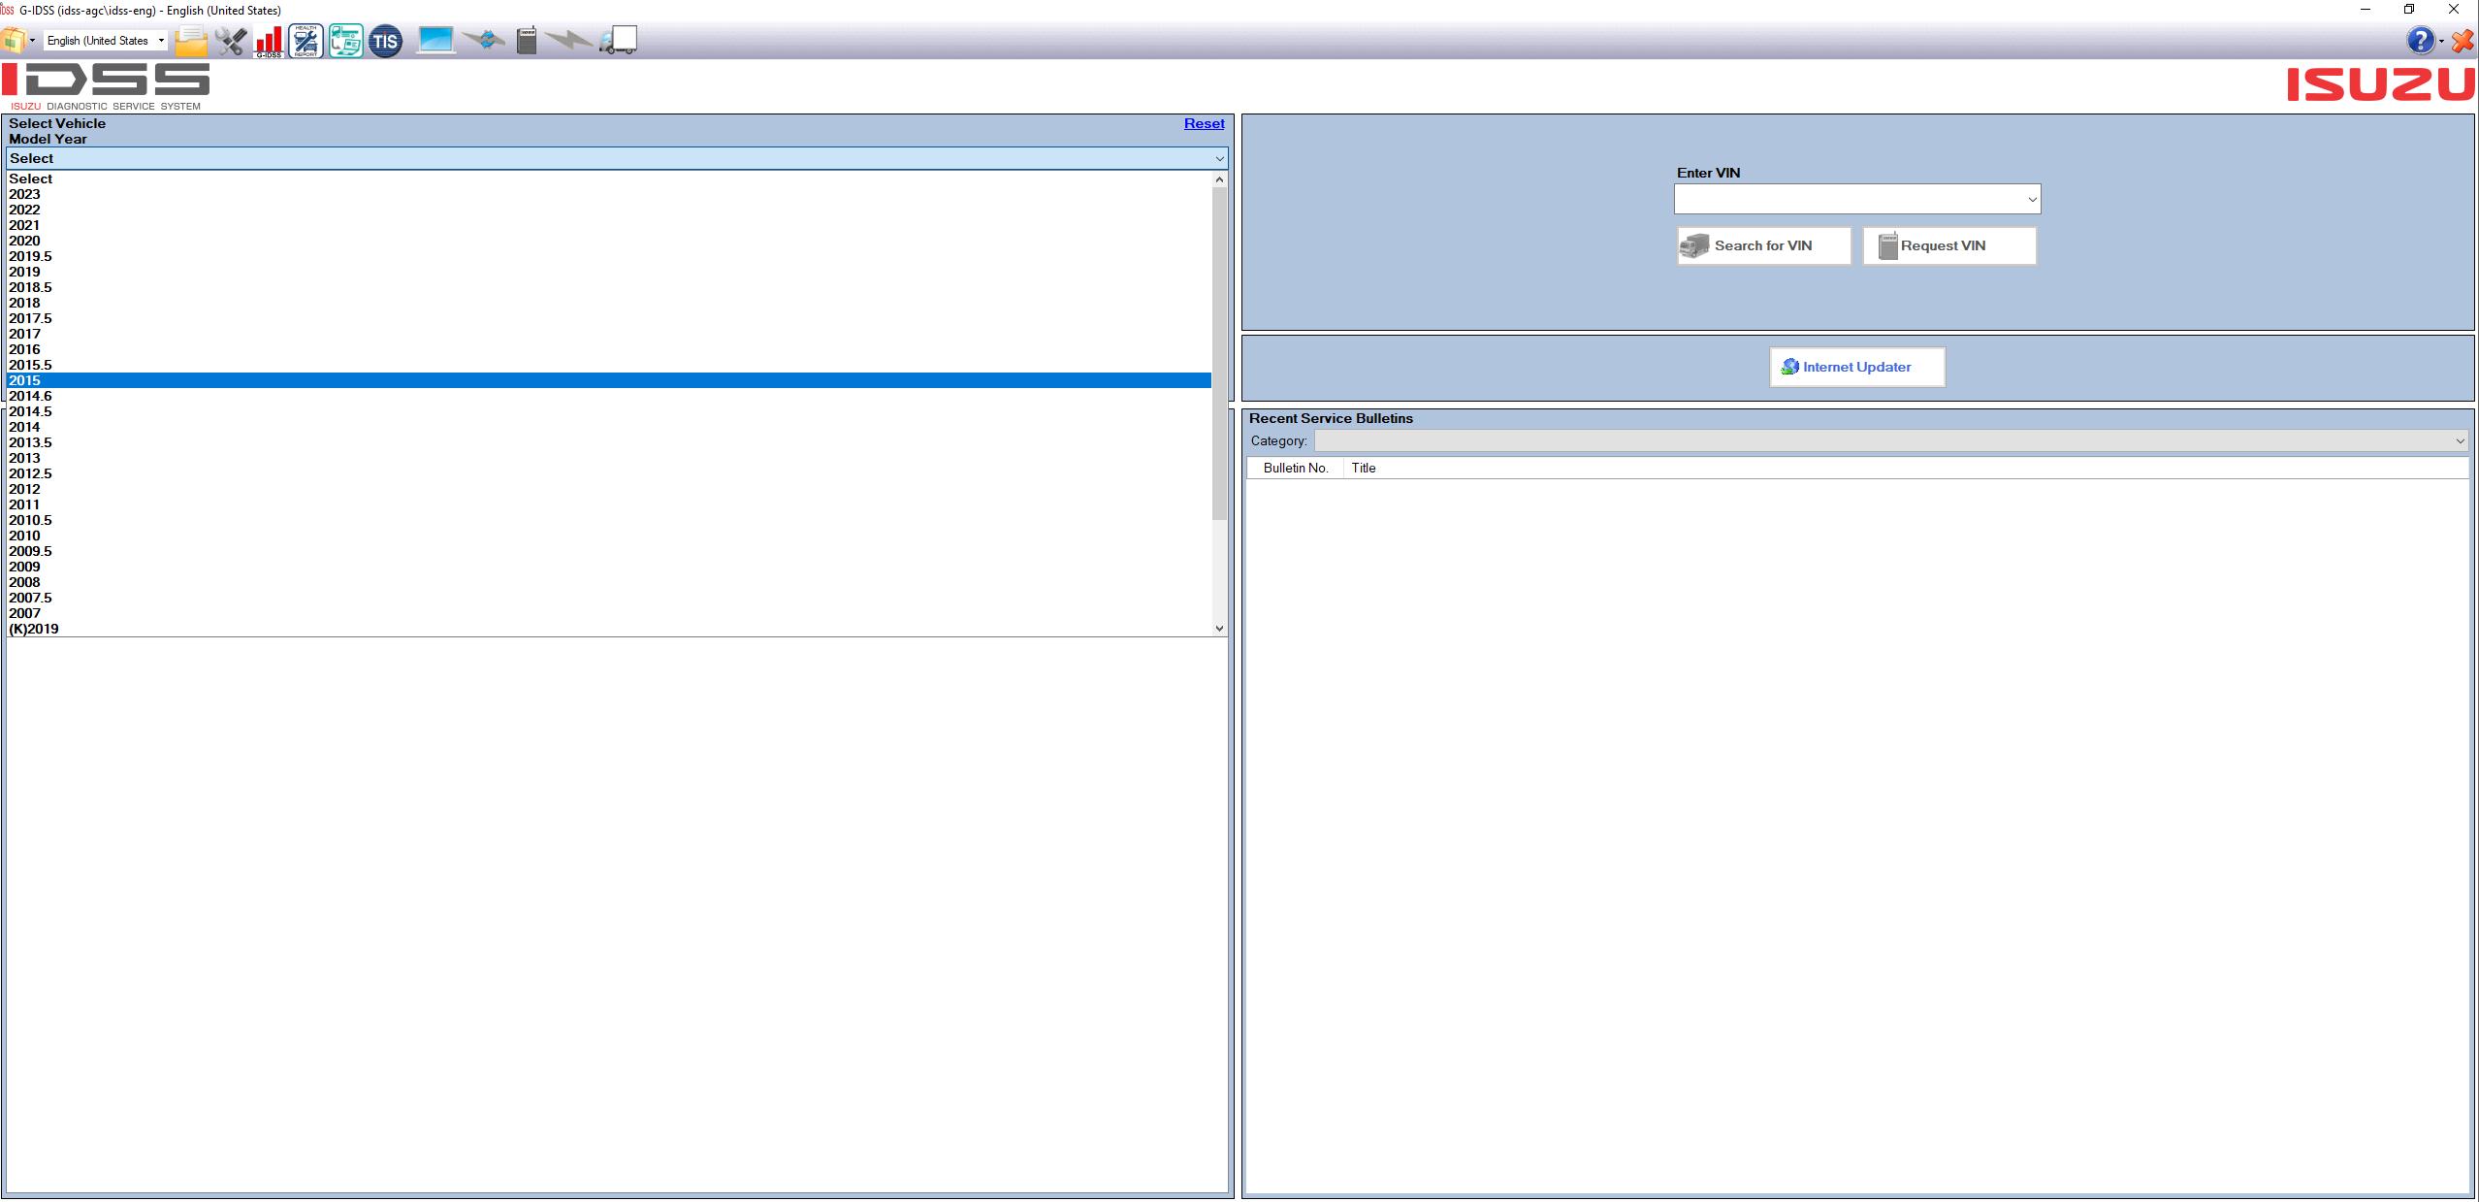The image size is (2479, 1202).
Task: Click the TIS round blue icon
Action: 385,41
